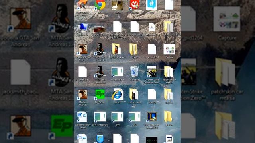Open GTA San Andreas shortcut beside MTA 1.4

82,49
